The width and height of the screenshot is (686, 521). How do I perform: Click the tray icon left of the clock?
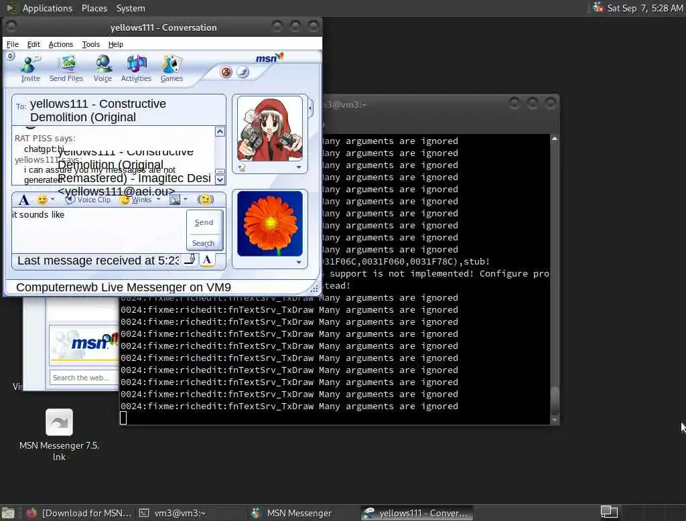(598, 7)
